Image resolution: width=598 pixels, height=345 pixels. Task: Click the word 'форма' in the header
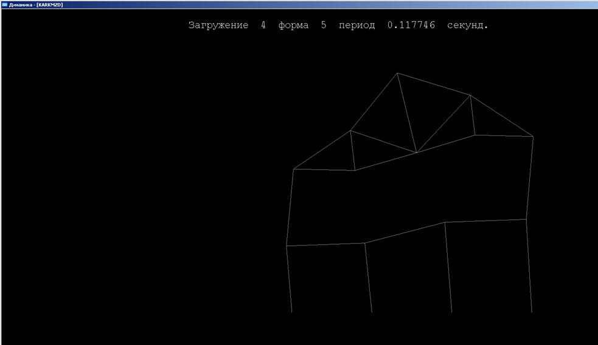(x=293, y=26)
